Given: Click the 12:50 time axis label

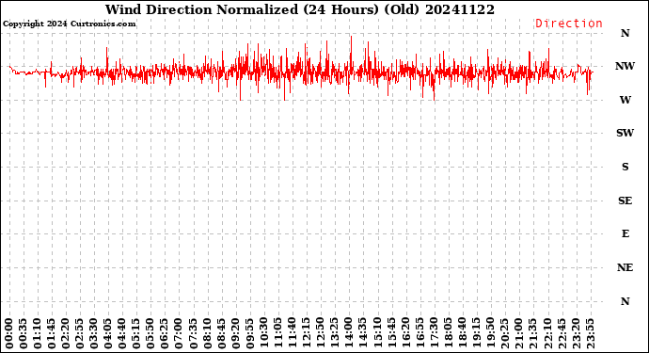Looking at the screenshot, I should (321, 334).
